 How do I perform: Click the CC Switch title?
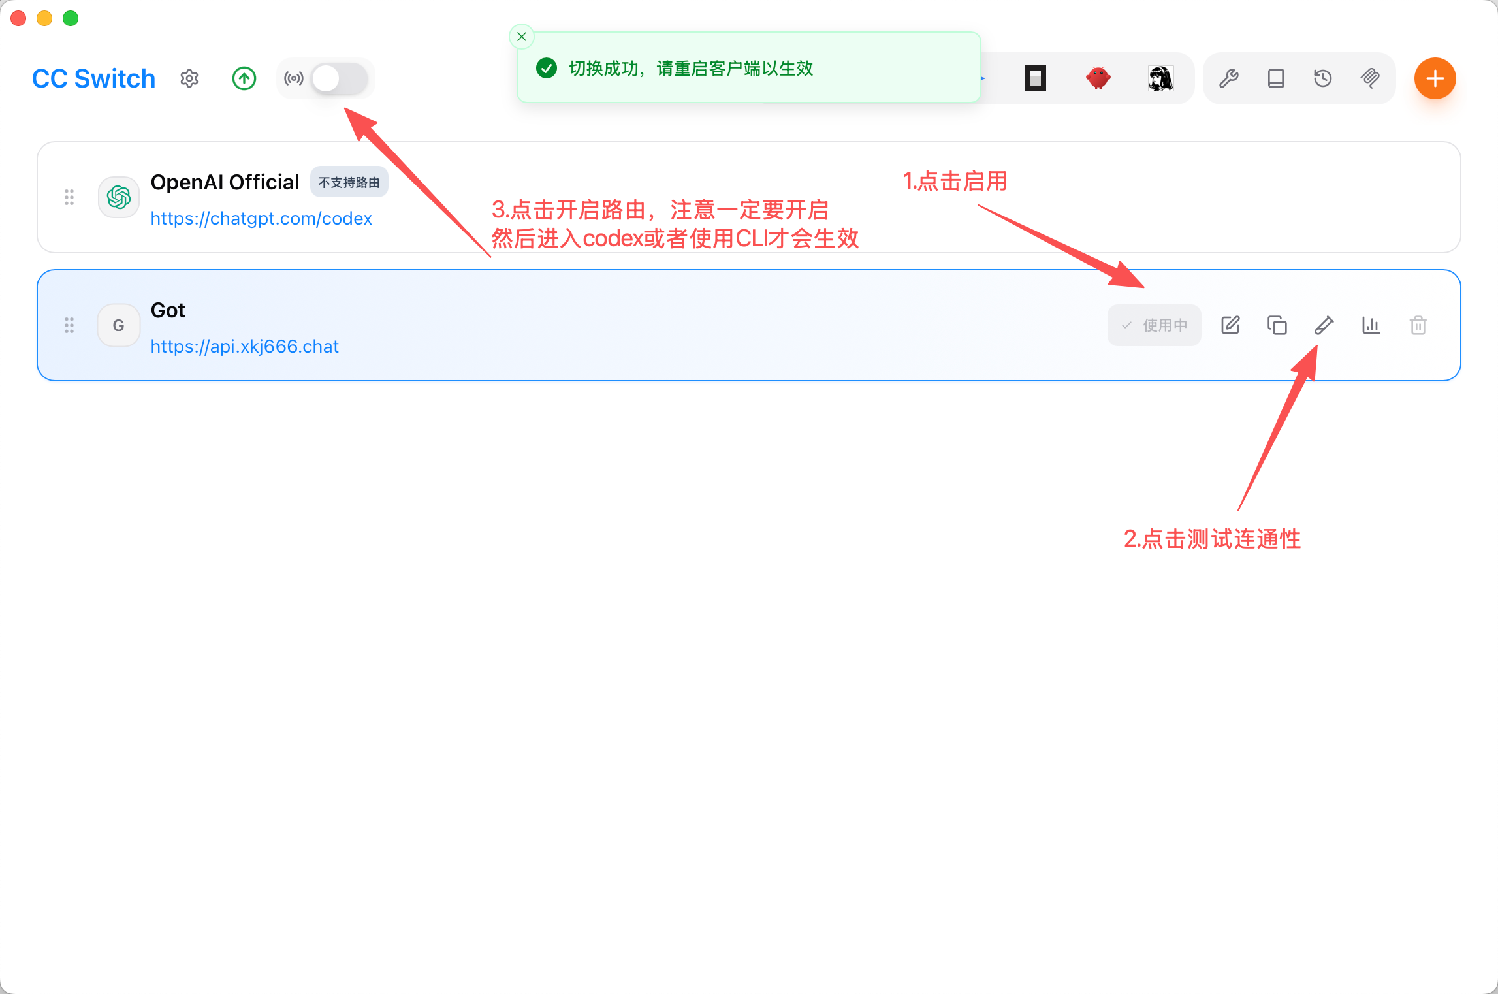click(93, 78)
